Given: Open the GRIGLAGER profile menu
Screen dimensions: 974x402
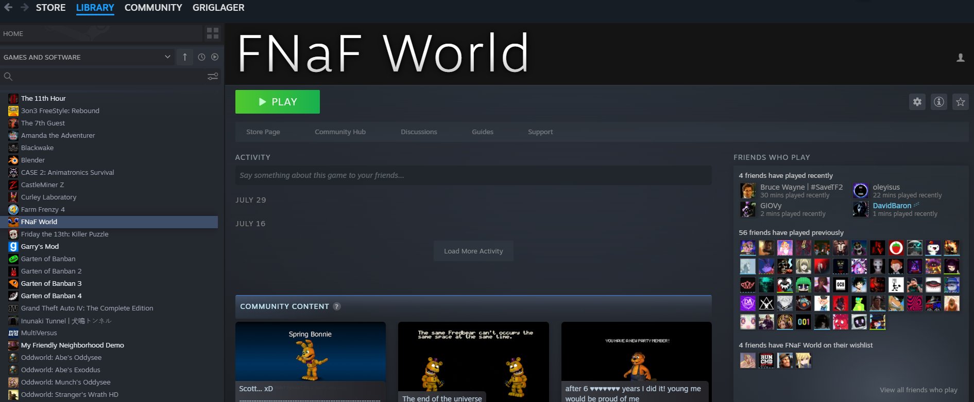Looking at the screenshot, I should [x=218, y=8].
